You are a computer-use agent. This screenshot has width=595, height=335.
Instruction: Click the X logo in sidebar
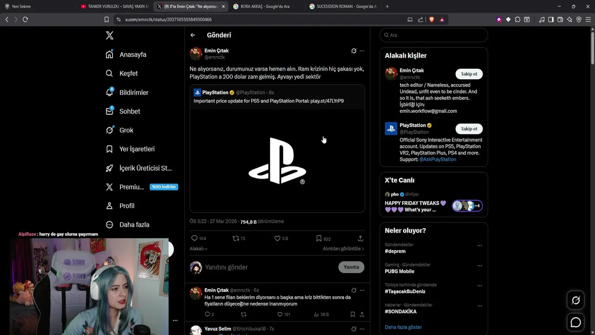pyautogui.click(x=109, y=35)
